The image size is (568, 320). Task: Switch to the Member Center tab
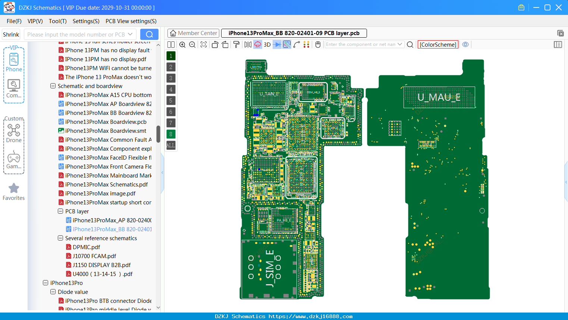pos(194,33)
